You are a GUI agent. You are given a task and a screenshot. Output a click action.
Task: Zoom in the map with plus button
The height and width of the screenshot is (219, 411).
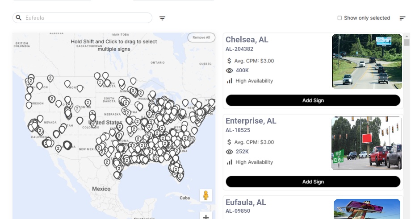click(205, 217)
